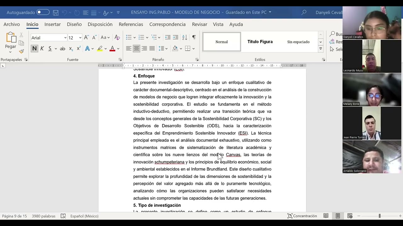Click the decrease indent icon
Screen dimensions: 403x226
point(168,37)
